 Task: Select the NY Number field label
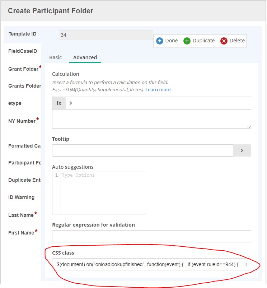[22, 121]
